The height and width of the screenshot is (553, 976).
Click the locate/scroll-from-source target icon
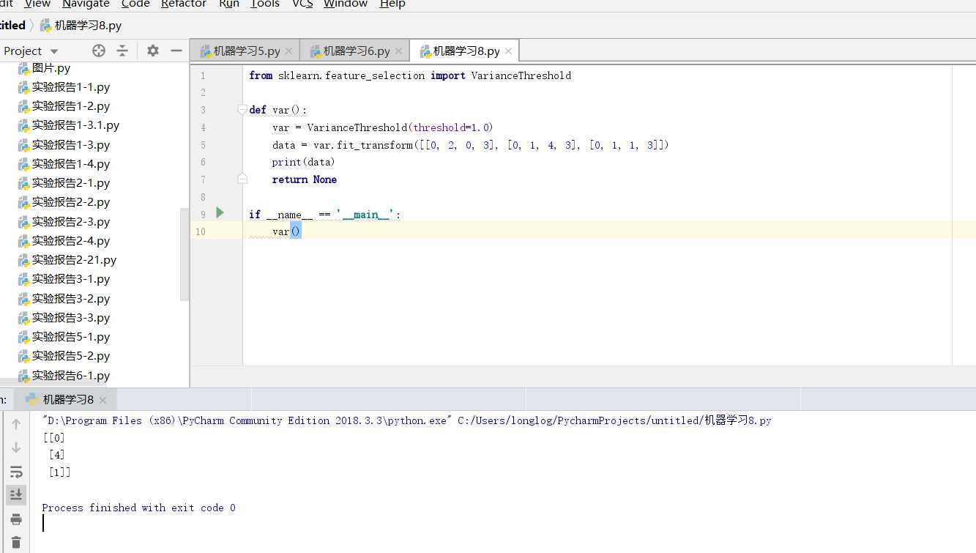[x=99, y=51]
